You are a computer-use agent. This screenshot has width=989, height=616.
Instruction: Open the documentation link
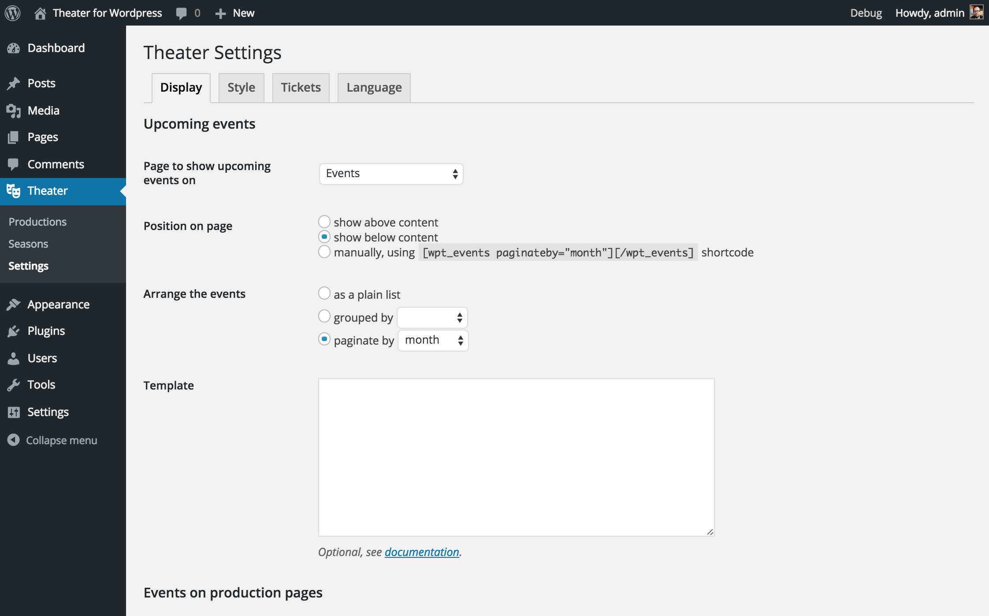[421, 551]
